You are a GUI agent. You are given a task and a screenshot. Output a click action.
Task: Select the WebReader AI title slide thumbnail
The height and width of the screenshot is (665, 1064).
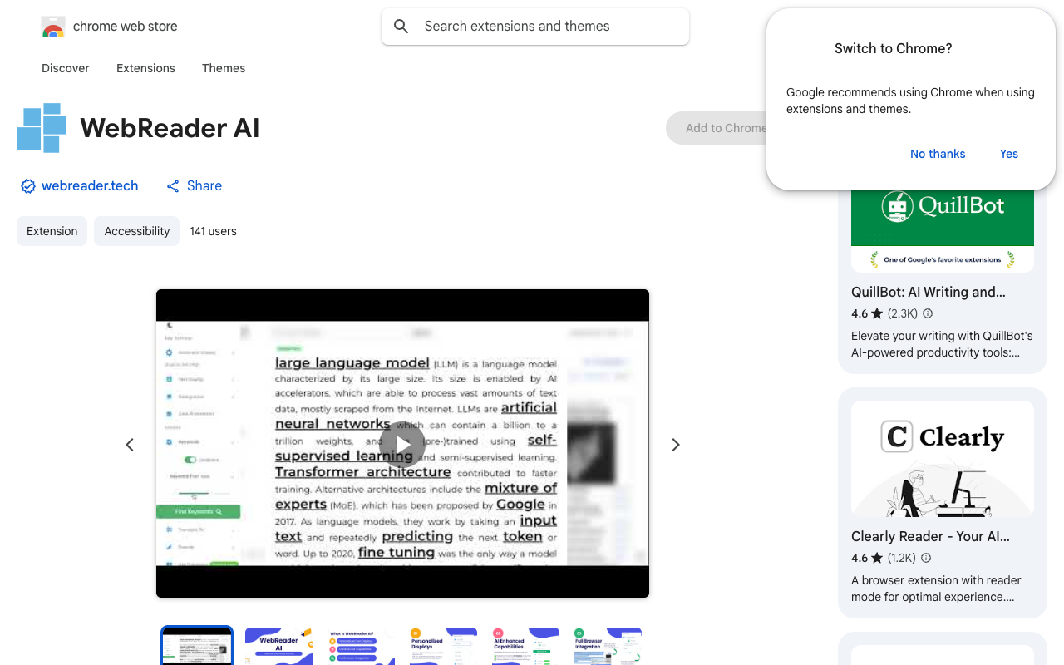click(x=278, y=647)
